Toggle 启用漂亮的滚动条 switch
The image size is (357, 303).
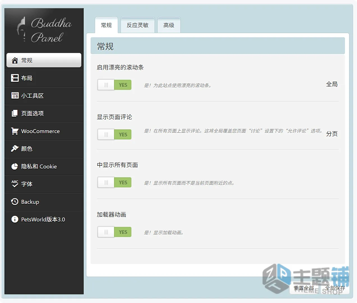(114, 85)
